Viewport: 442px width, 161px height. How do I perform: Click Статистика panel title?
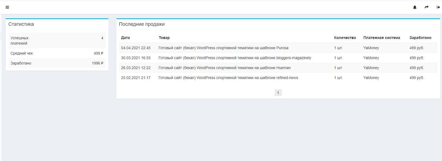tap(21, 24)
